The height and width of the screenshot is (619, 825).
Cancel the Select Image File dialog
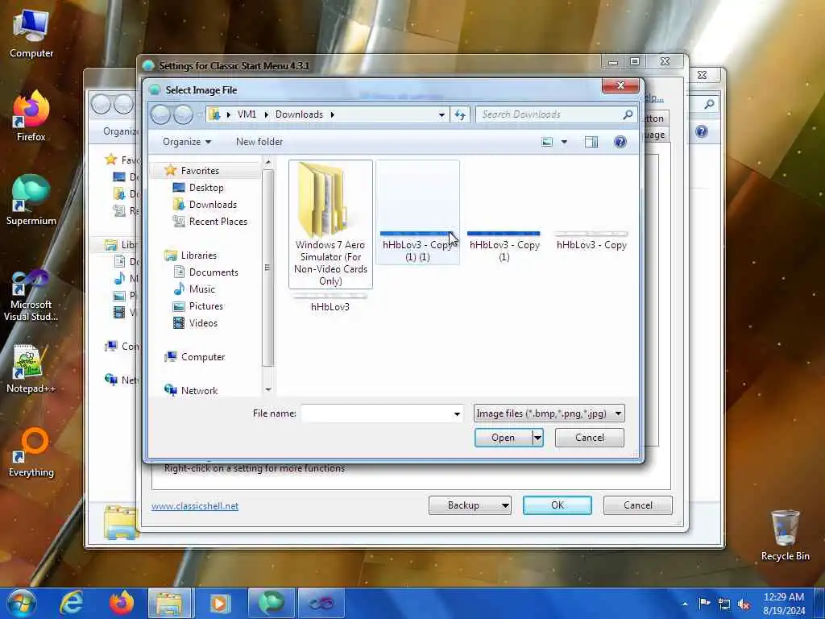coord(589,438)
